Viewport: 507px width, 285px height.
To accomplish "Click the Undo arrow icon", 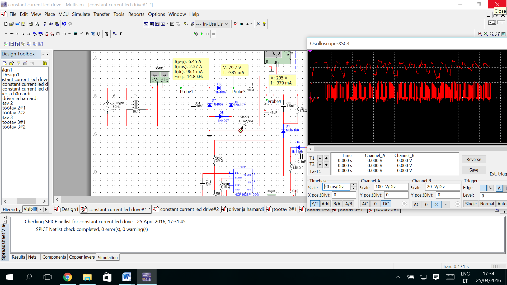I will click(x=64, y=24).
